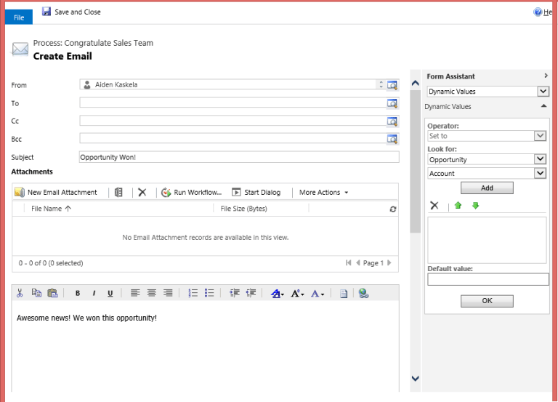Viewport: 558px width, 402px height.
Task: Click New Email Attachment
Action: coord(56,192)
